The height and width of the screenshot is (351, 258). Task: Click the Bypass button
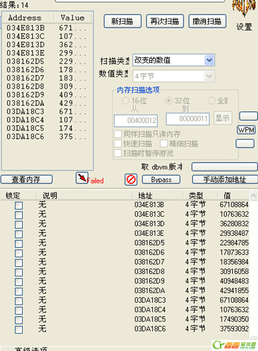pos(161,180)
